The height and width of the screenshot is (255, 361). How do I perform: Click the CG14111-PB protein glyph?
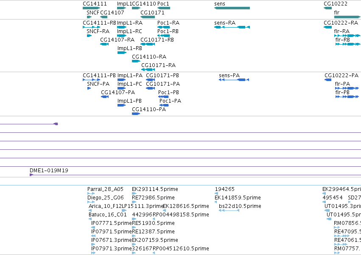click(x=91, y=80)
